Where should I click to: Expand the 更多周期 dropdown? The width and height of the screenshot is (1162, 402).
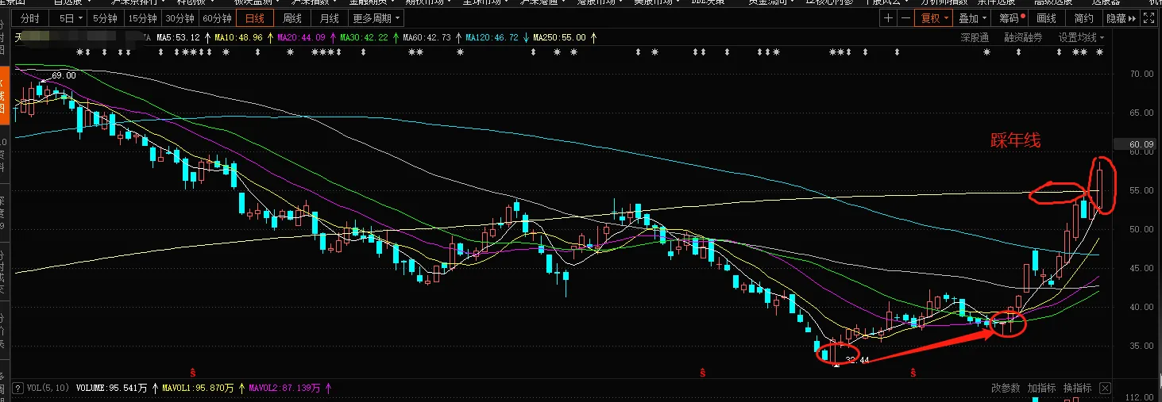point(376,18)
